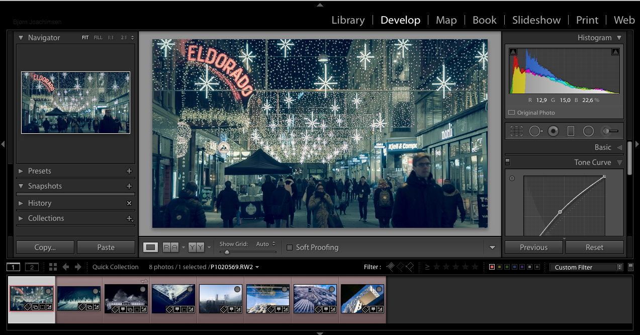This screenshot has height=335, width=640.
Task: Click the Reset button
Action: point(595,247)
